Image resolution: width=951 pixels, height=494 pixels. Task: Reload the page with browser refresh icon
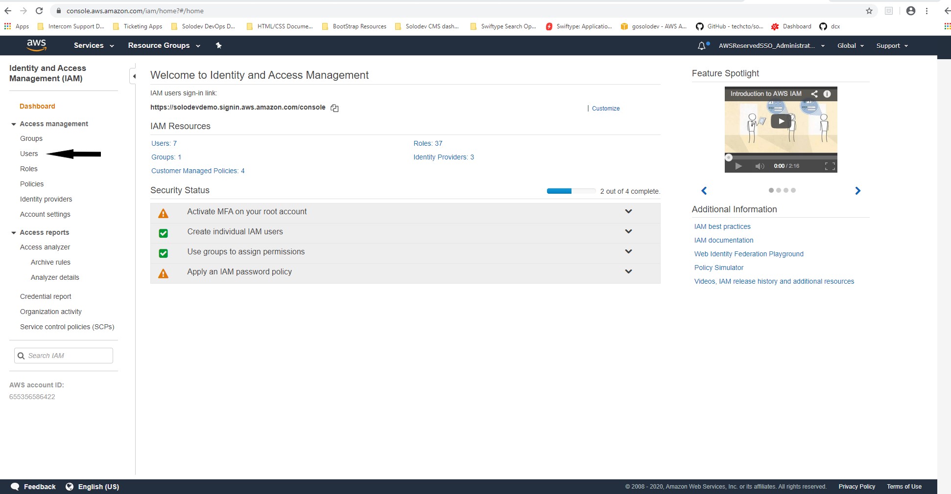[x=39, y=11]
